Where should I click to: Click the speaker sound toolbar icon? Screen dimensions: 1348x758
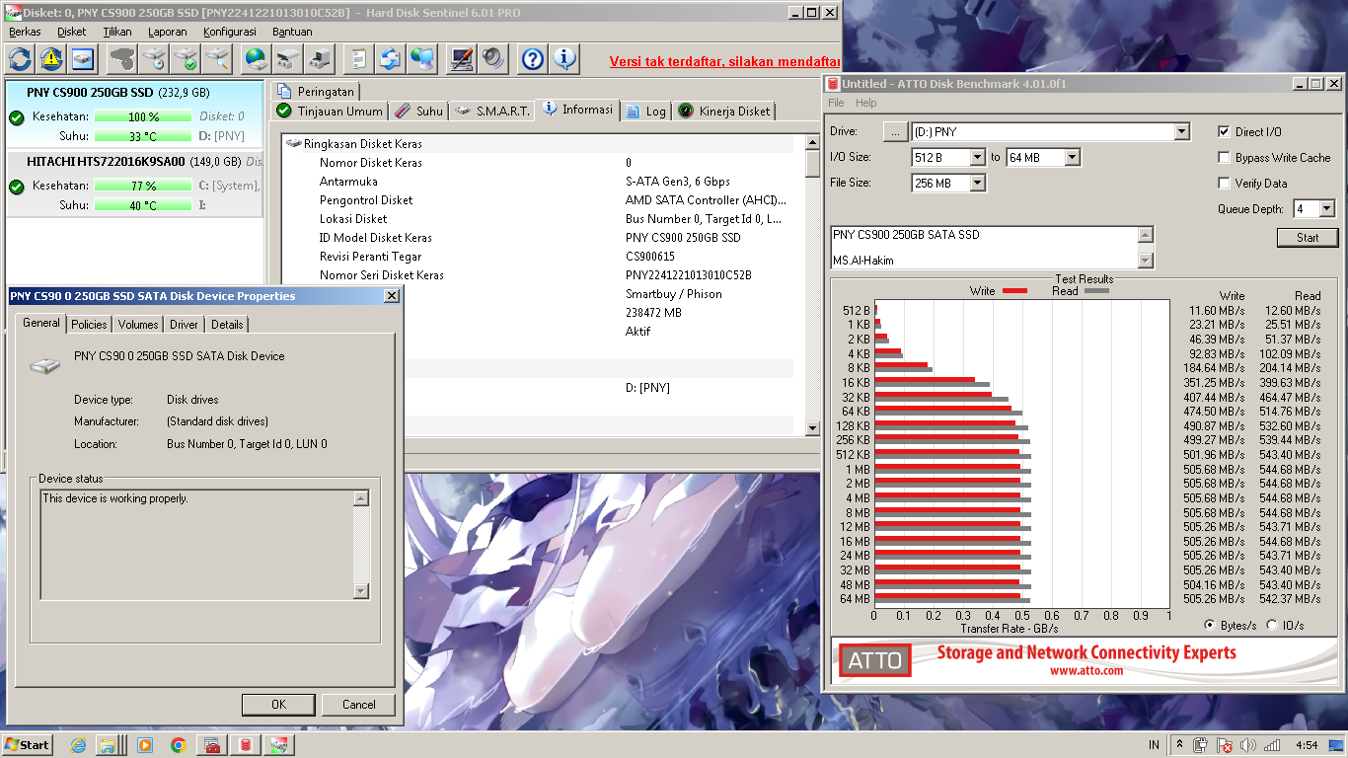click(492, 58)
